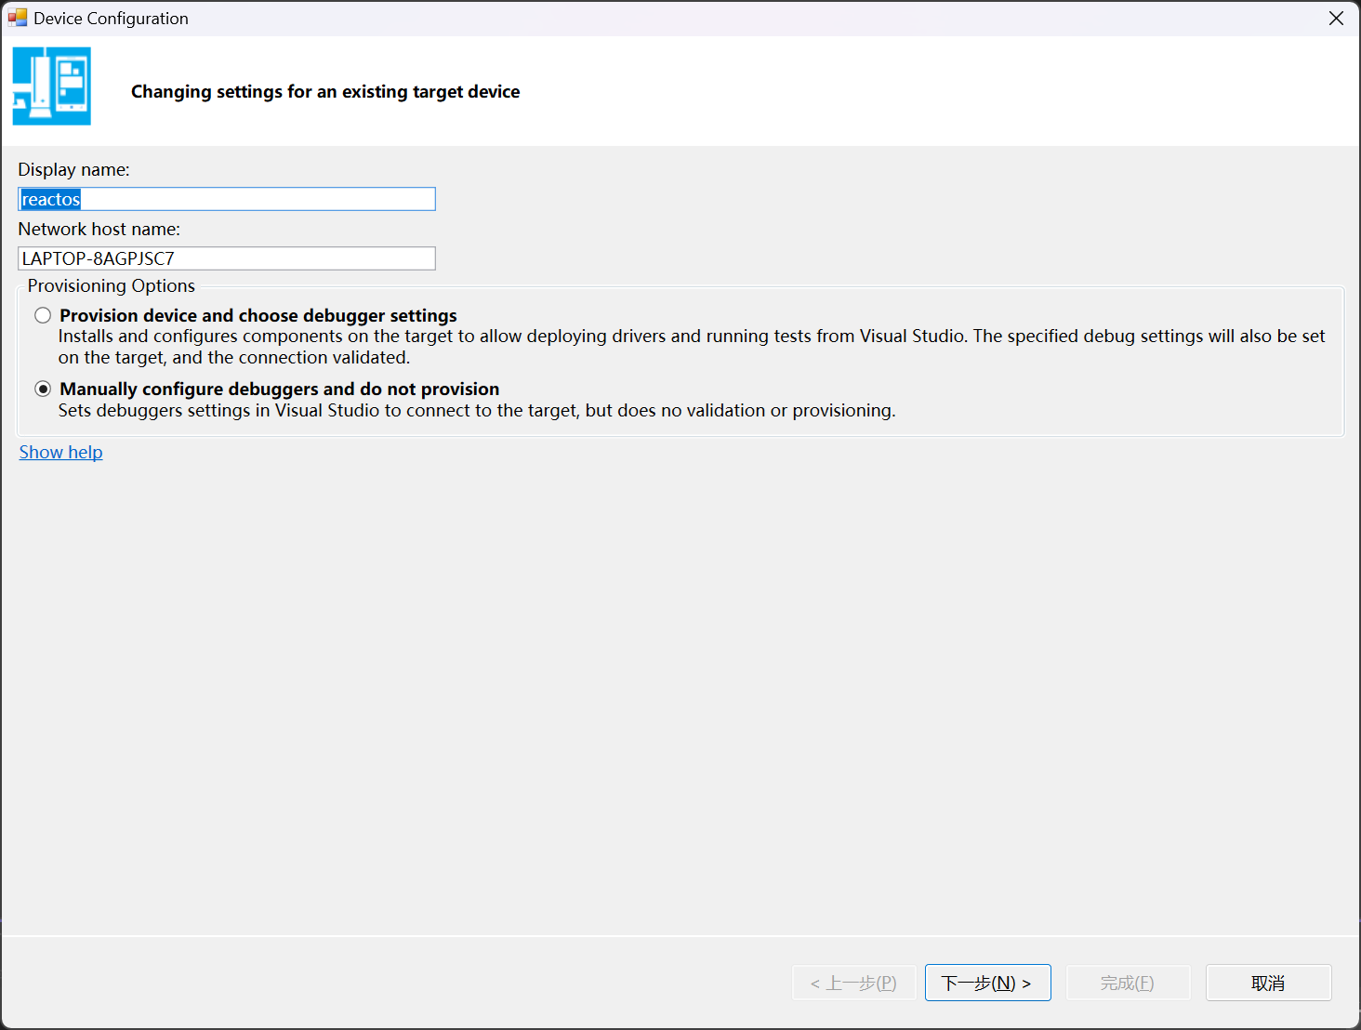The height and width of the screenshot is (1030, 1361).
Task: Click the 取消 cancel button
Action: point(1269,983)
